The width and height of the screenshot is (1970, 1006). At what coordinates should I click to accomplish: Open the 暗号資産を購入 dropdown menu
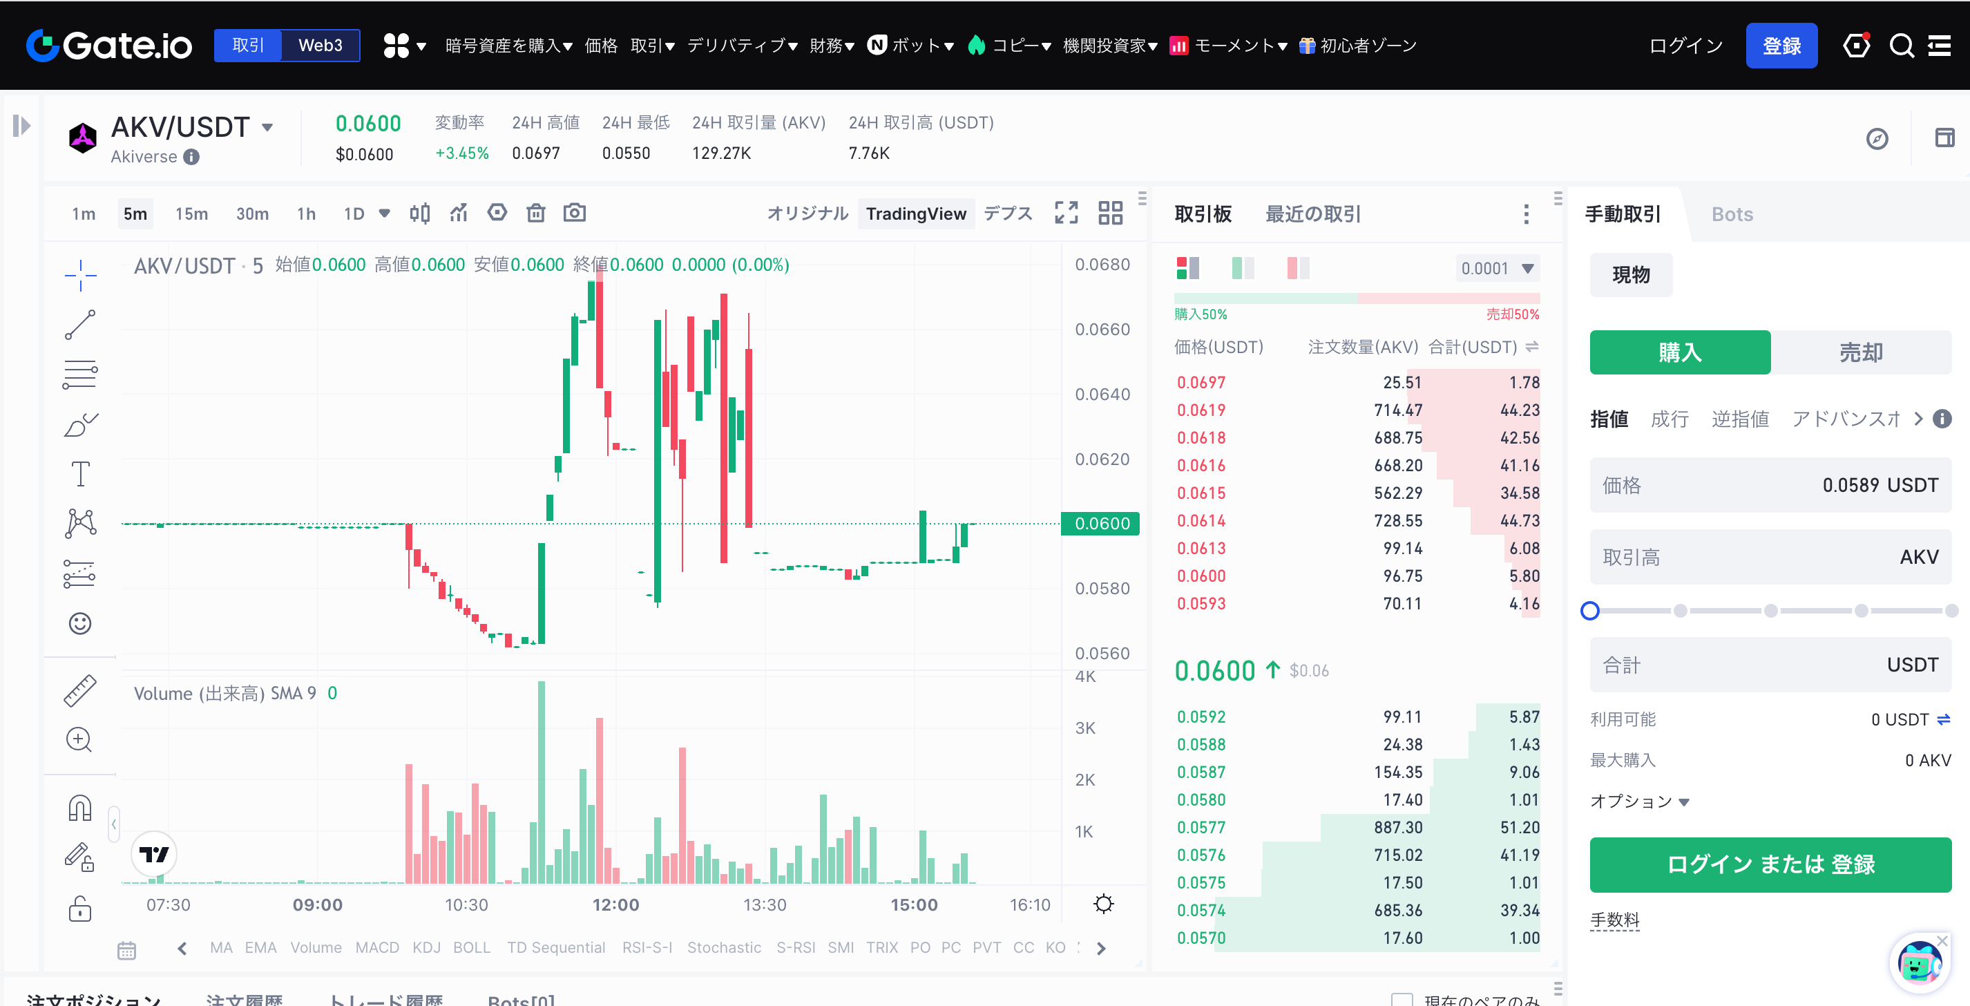pyautogui.click(x=509, y=46)
